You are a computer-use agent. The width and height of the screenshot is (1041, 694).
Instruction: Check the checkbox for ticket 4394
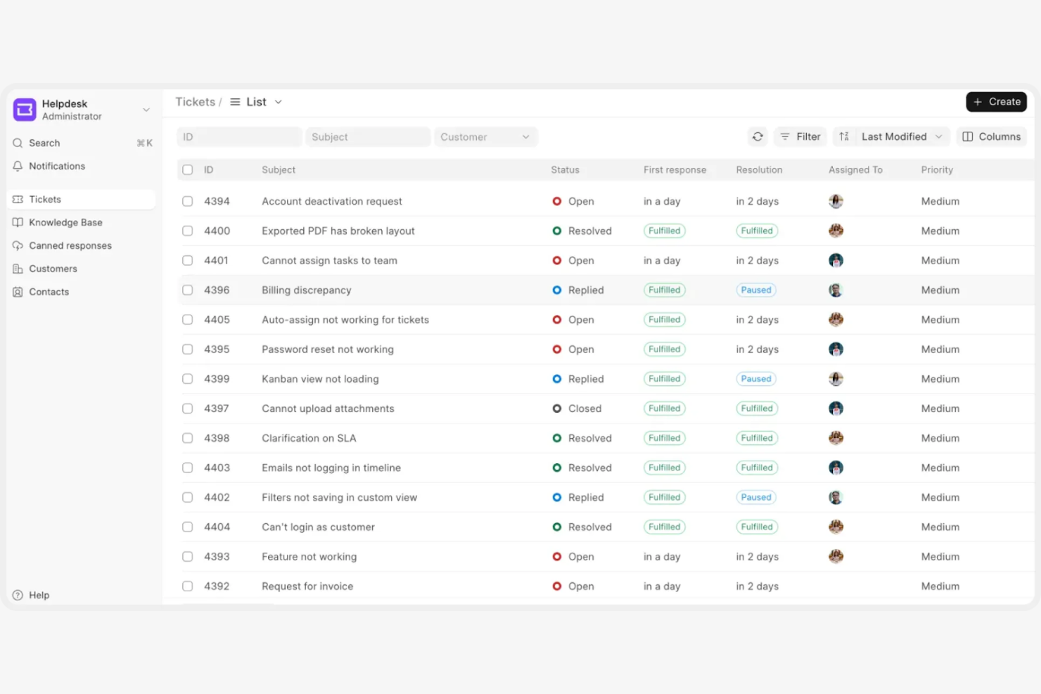coord(187,201)
